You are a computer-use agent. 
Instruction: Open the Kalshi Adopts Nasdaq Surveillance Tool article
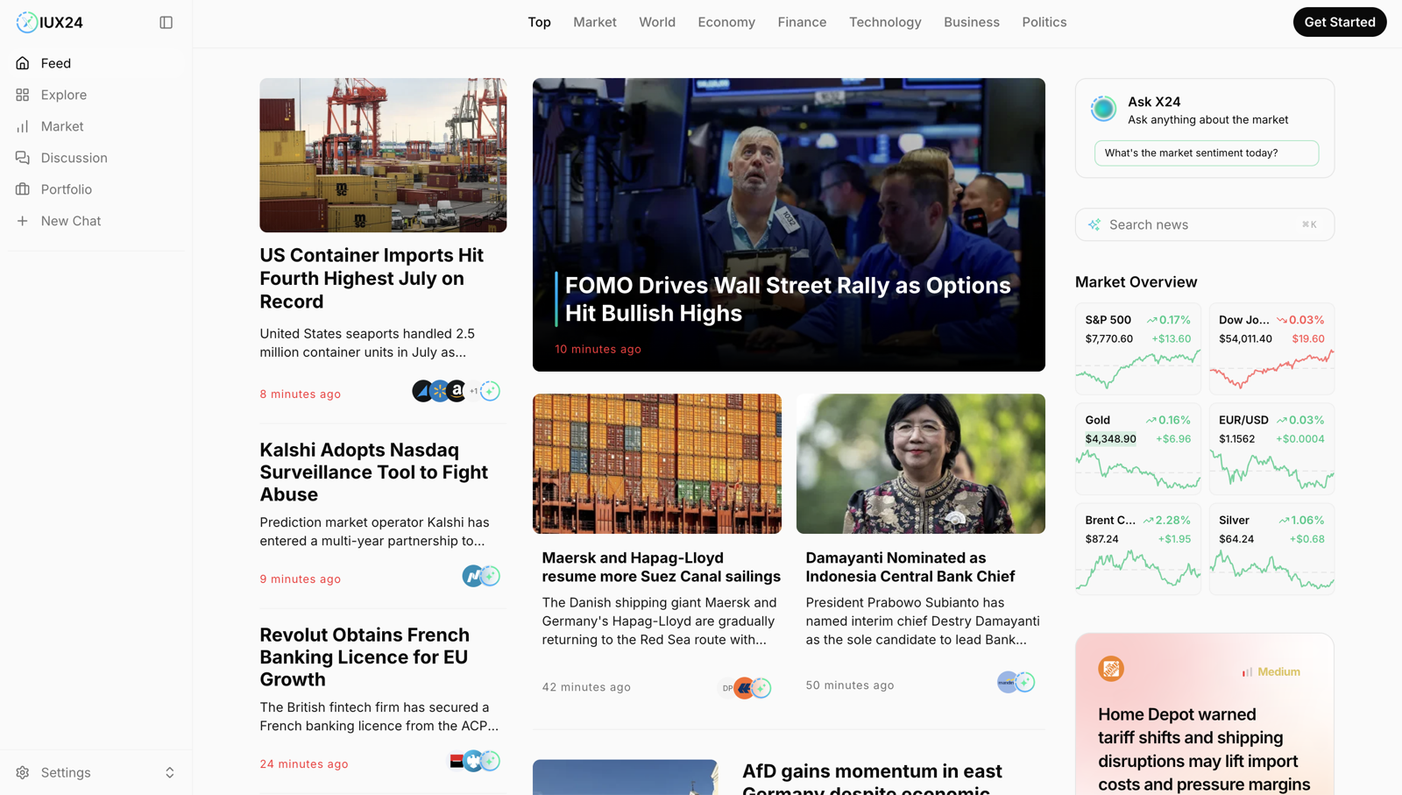[x=373, y=472]
